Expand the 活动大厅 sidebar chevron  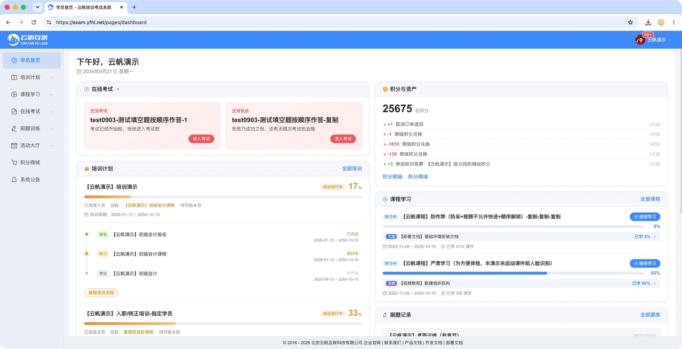pyautogui.click(x=52, y=146)
